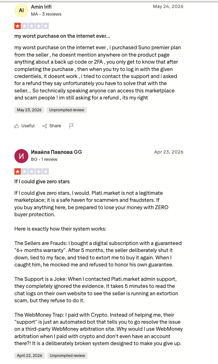This screenshot has height=364, width=218.
Task: Click the Share label on Amin Irifi's review
Action: [x=55, y=126]
